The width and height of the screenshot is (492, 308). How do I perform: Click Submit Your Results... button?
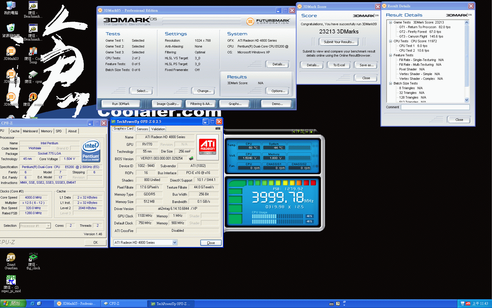[339, 42]
